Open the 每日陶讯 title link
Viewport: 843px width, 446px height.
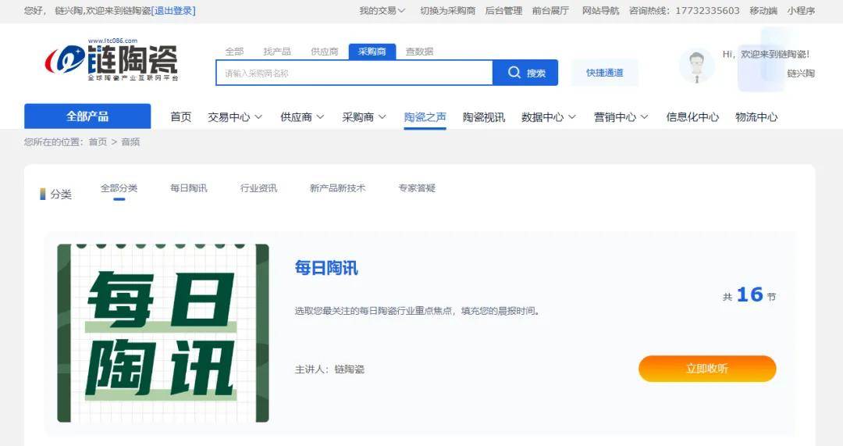pos(326,268)
